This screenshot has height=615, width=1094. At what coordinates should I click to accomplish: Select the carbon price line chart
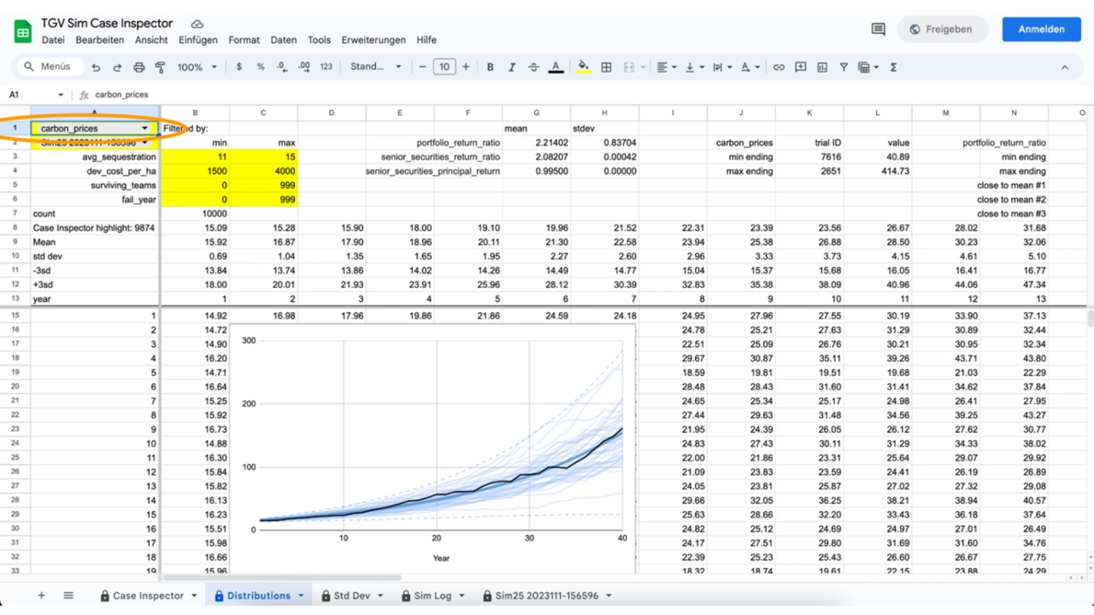tap(432, 448)
